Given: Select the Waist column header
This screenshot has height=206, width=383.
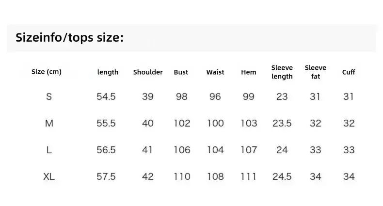Looking at the screenshot, I should point(215,72).
